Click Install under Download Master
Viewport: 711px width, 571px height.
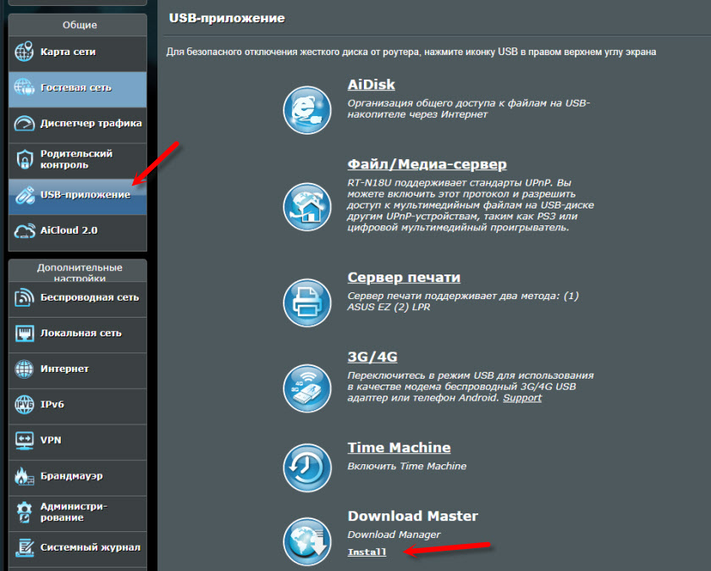point(367,552)
